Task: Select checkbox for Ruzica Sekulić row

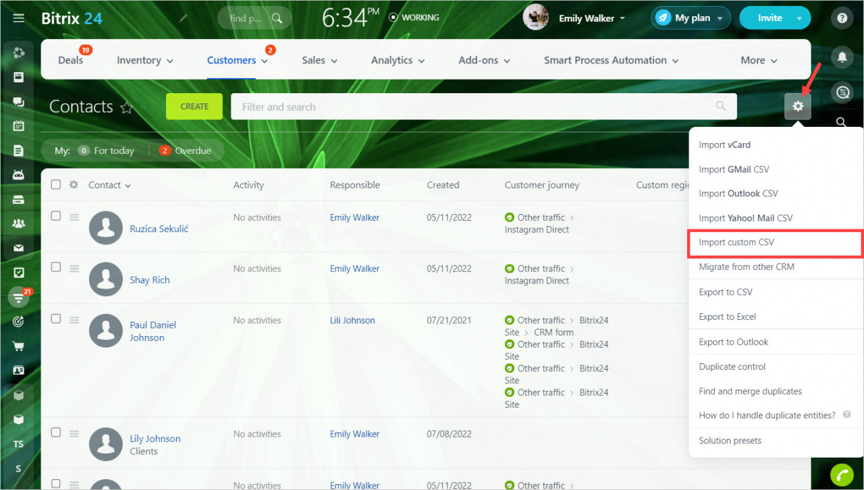Action: [56, 216]
